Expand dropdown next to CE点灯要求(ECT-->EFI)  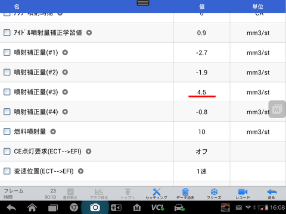click(88, 152)
